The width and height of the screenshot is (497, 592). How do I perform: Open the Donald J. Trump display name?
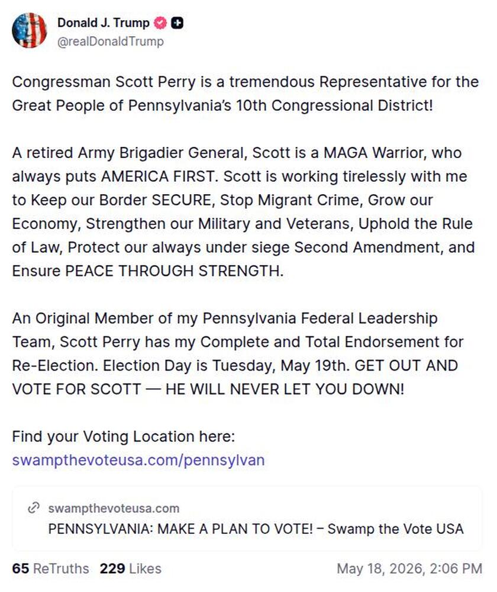click(104, 23)
